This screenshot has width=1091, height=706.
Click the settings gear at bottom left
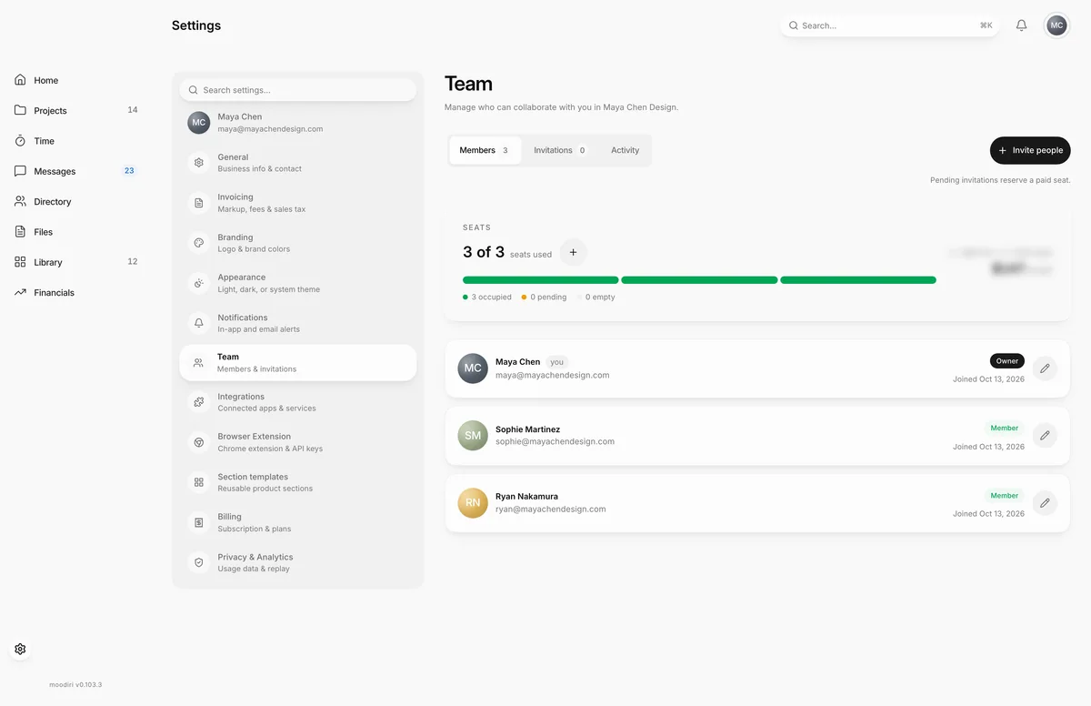pos(20,649)
